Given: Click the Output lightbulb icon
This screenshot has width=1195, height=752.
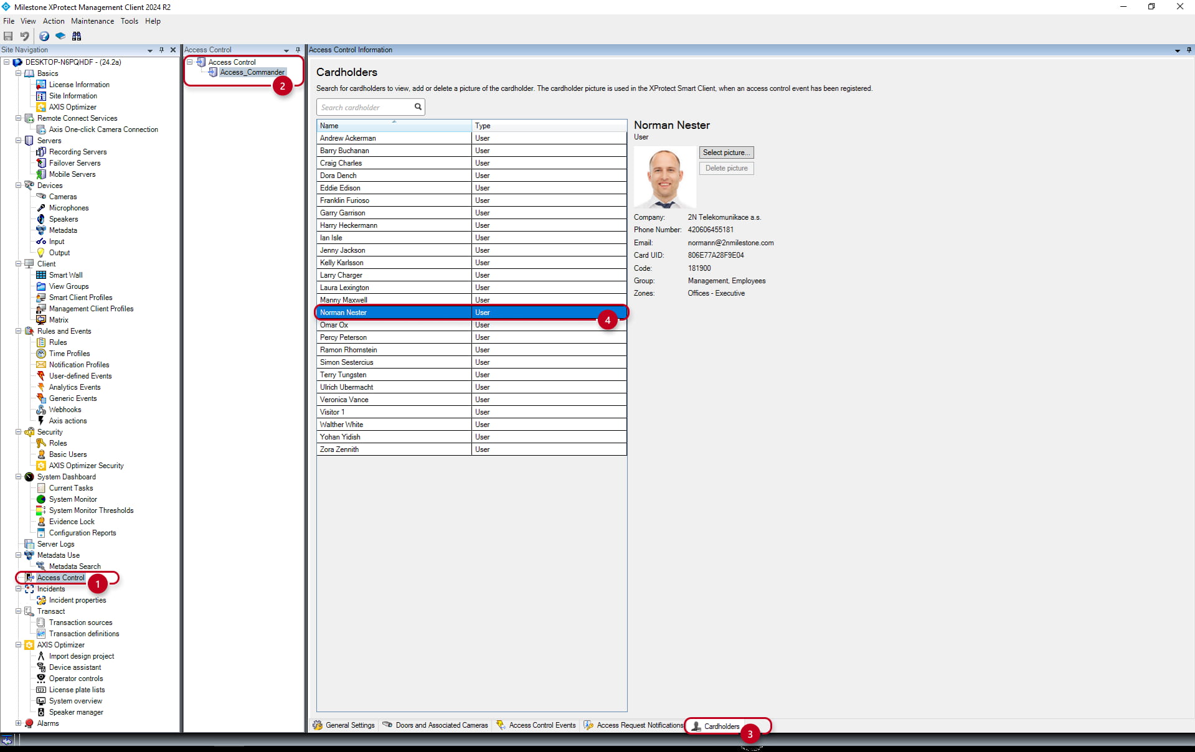Looking at the screenshot, I should point(41,253).
